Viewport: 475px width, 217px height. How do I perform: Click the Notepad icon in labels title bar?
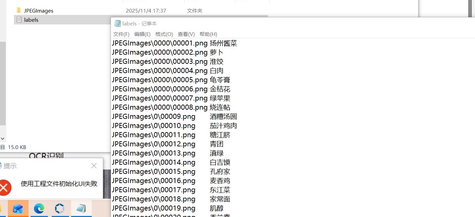(117, 23)
